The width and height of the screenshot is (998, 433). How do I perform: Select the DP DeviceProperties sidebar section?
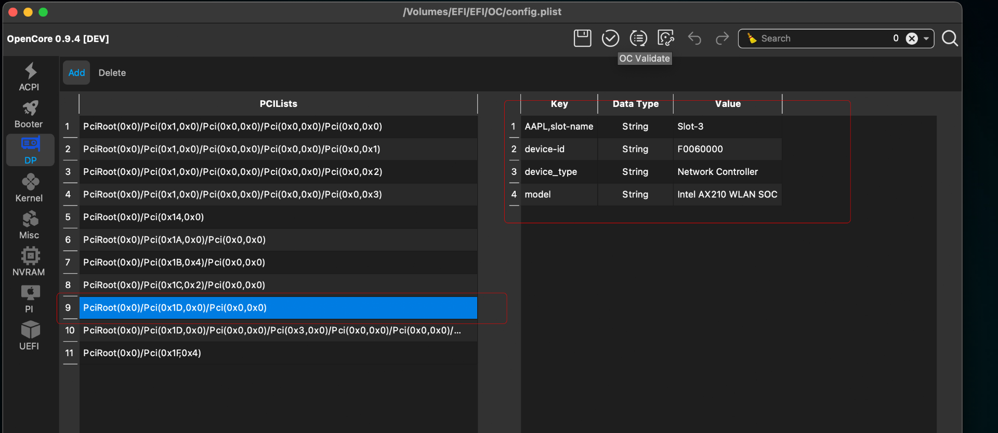30,151
